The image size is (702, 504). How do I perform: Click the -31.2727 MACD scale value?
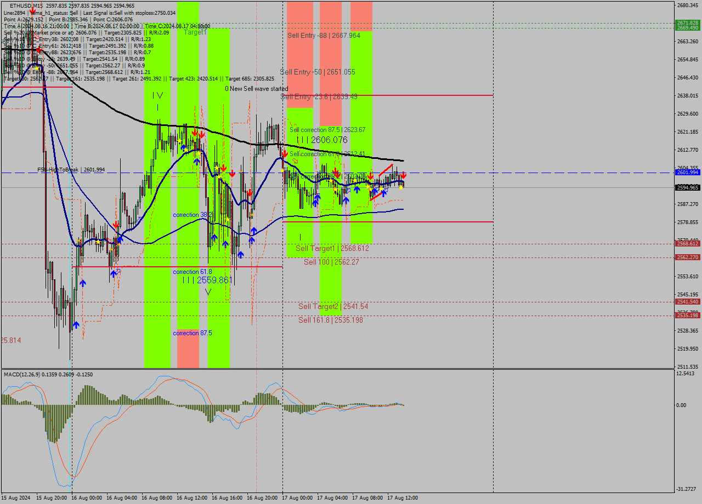tap(687, 489)
